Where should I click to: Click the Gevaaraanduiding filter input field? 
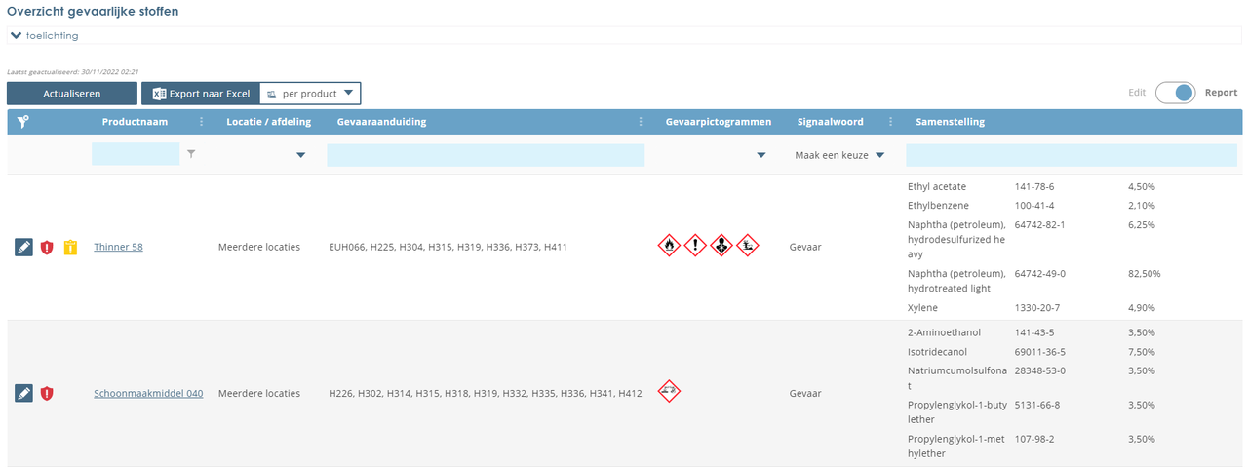tap(486, 155)
